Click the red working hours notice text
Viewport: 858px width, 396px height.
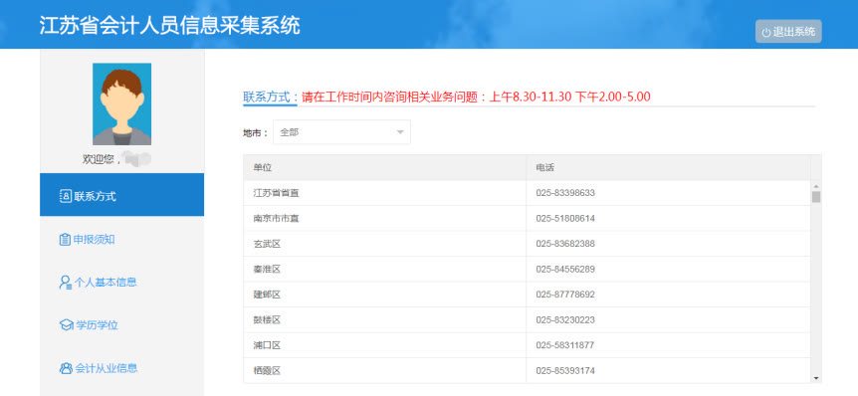tap(476, 97)
